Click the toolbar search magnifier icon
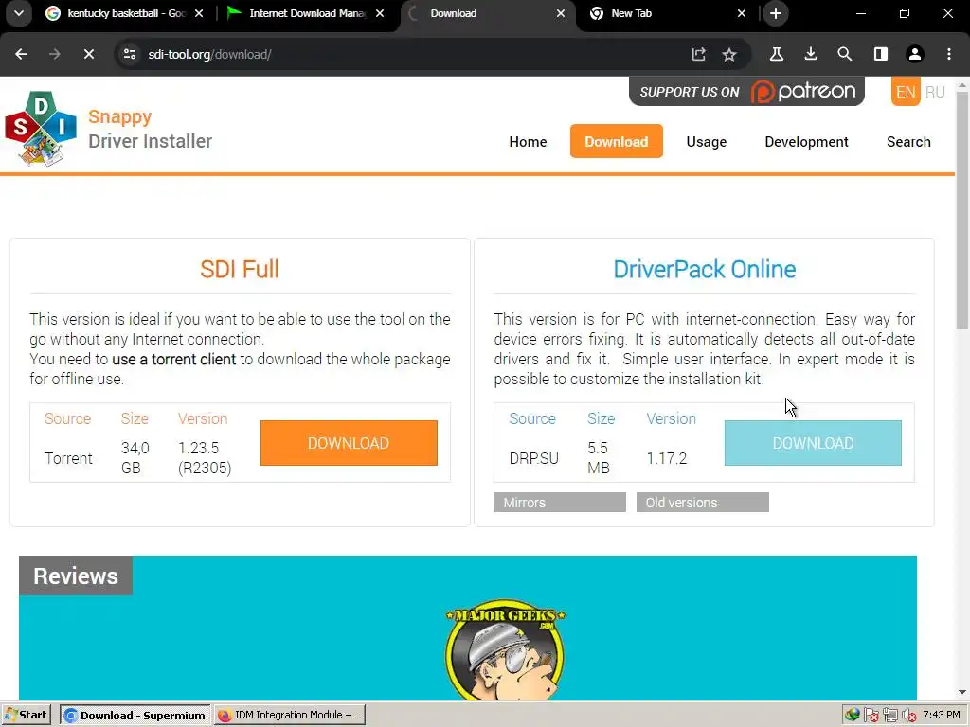970x727 pixels. 844,54
